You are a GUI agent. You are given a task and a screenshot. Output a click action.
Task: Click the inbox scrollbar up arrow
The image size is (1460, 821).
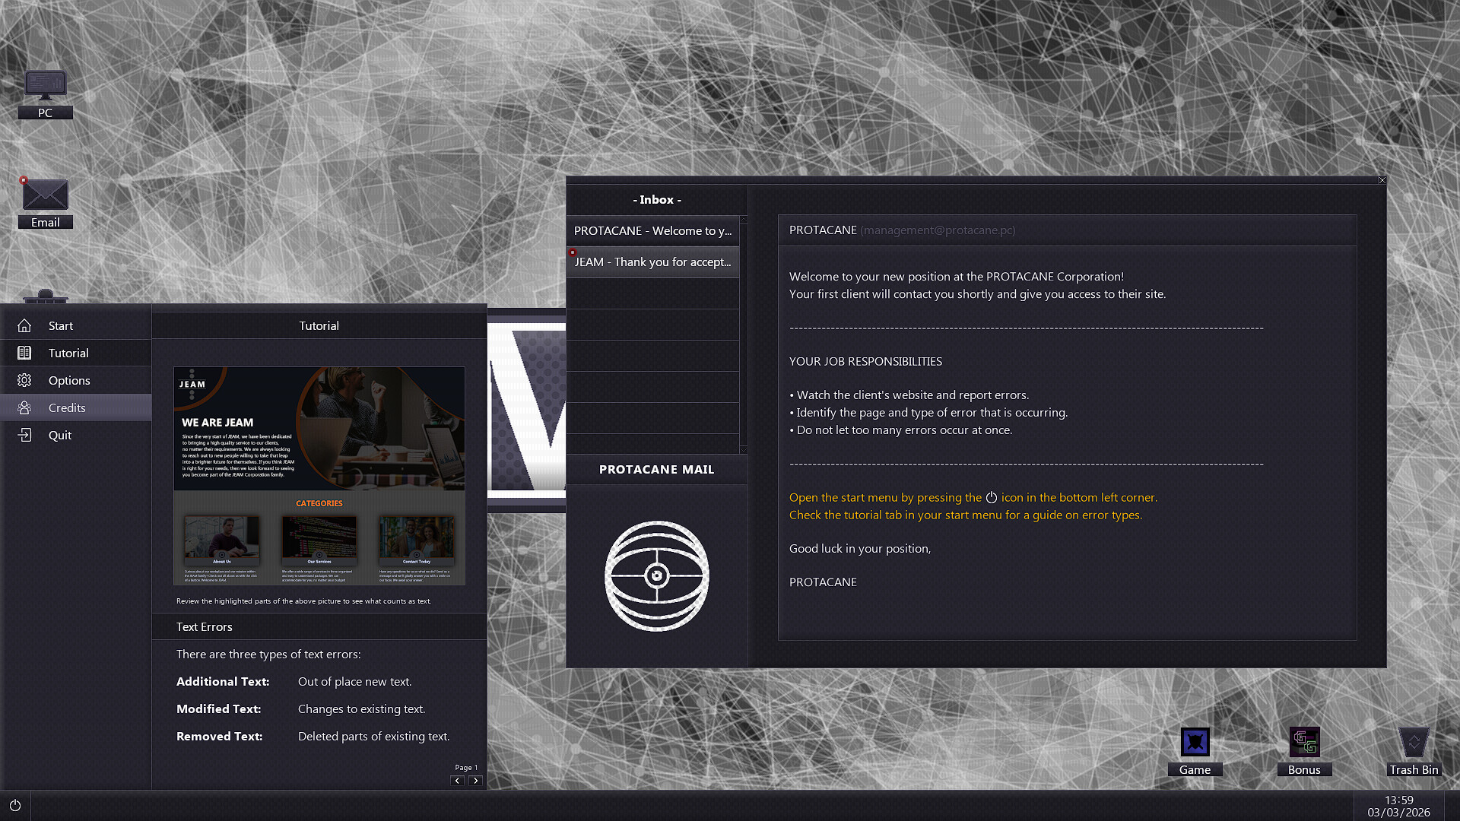[x=743, y=220]
